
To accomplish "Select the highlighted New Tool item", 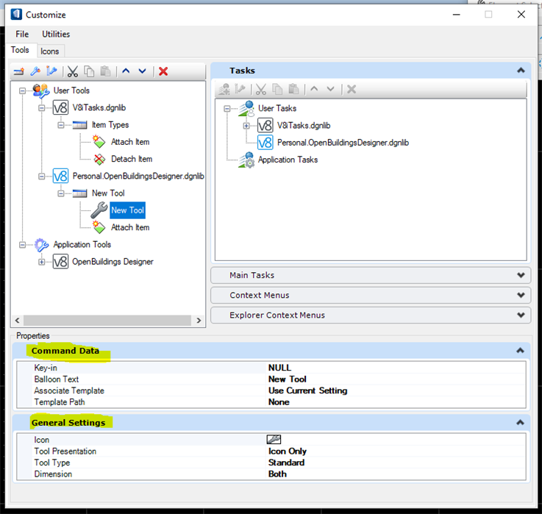I will tap(127, 210).
